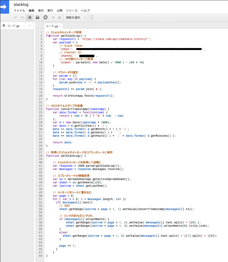Open the 実行 menu

coord(50,11)
